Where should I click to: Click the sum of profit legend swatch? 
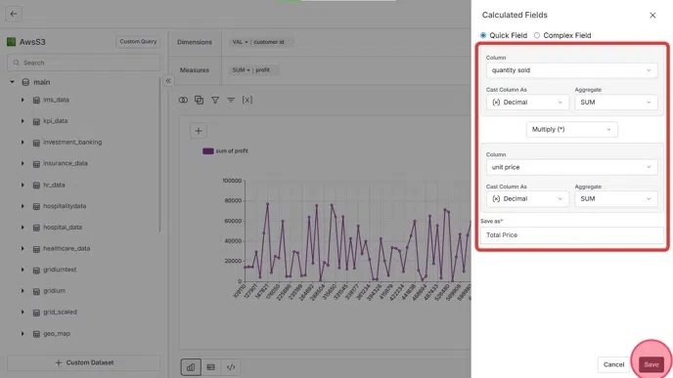208,150
